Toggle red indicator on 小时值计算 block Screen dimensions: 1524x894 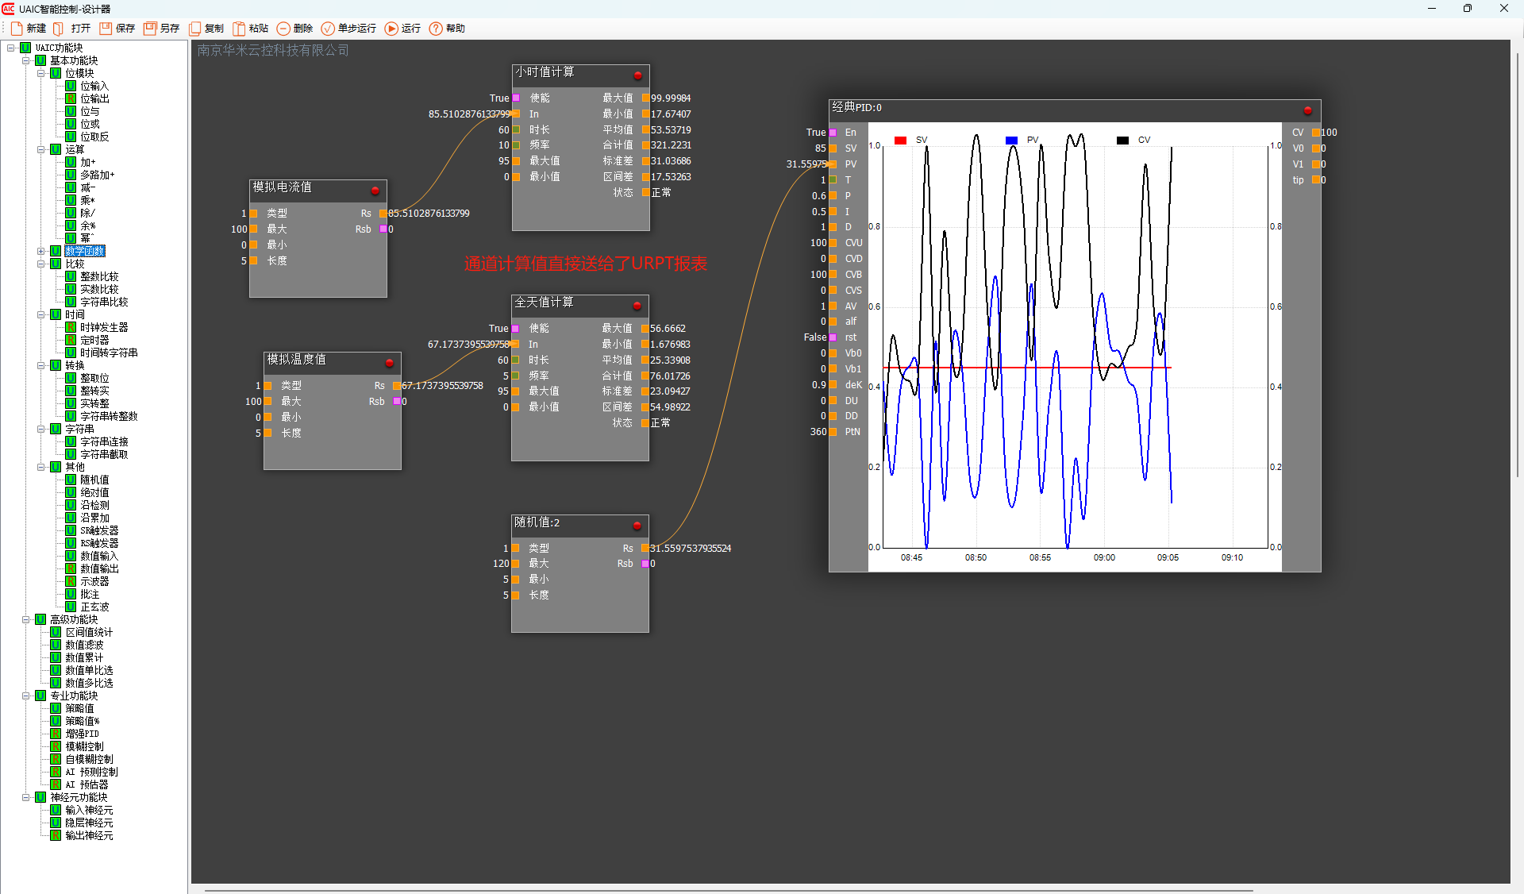tap(637, 75)
